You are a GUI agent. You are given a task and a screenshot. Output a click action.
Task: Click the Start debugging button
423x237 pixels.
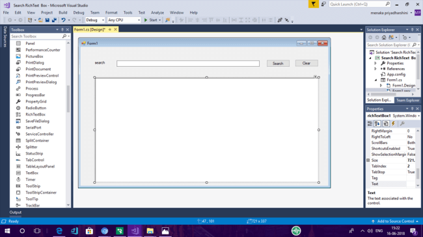(152, 20)
